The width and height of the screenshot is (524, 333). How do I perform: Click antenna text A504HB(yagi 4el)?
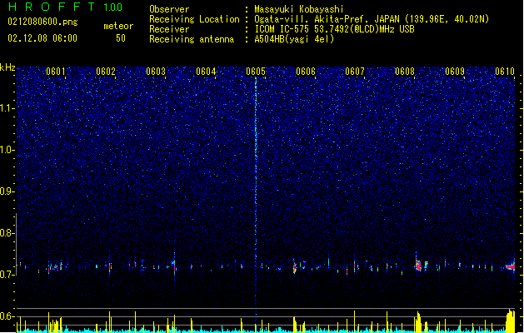coord(294,39)
